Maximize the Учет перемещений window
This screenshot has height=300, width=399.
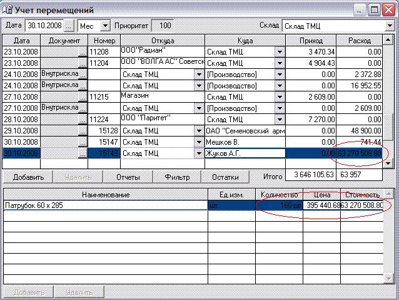[374, 10]
